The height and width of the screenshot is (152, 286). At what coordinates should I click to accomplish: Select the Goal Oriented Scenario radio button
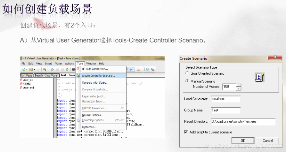tap(187, 73)
